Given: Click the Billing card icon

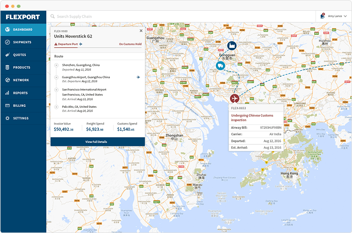Looking at the screenshot, I should (x=7, y=106).
